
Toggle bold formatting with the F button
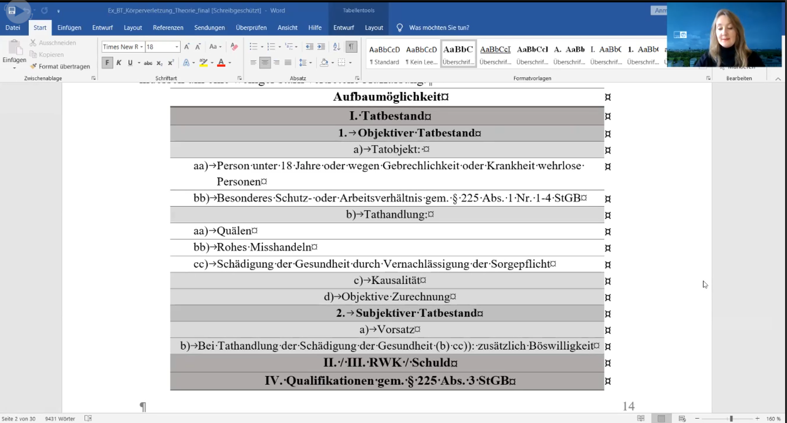(107, 63)
